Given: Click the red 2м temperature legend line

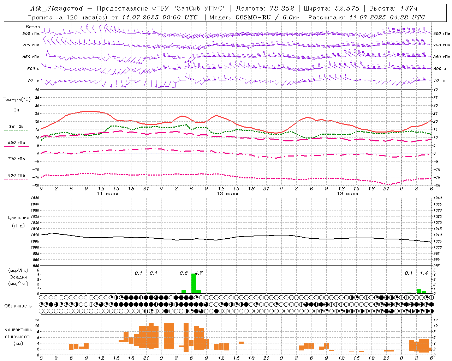Looking at the screenshot, I should [x=16, y=114].
